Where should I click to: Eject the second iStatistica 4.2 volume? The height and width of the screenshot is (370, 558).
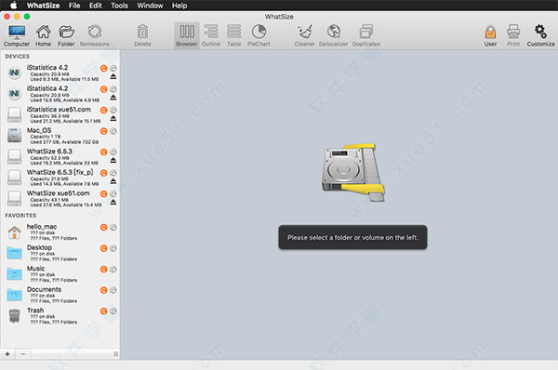tap(113, 98)
